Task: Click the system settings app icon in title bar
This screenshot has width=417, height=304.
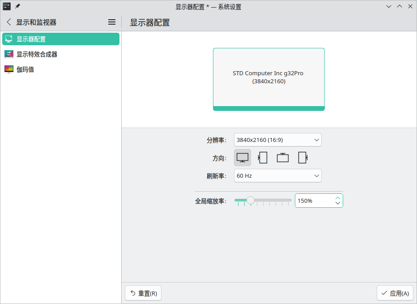Action: (7, 6)
